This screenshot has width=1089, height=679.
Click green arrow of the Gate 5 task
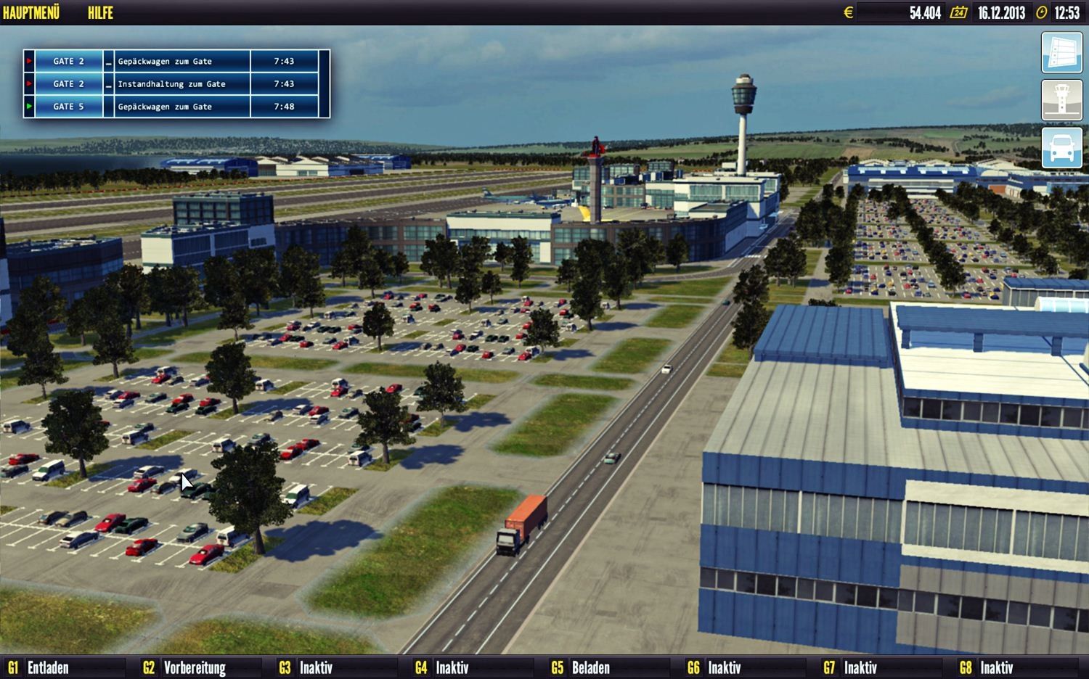29,107
